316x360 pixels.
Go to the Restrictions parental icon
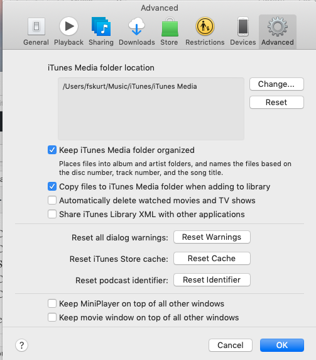coord(205,26)
